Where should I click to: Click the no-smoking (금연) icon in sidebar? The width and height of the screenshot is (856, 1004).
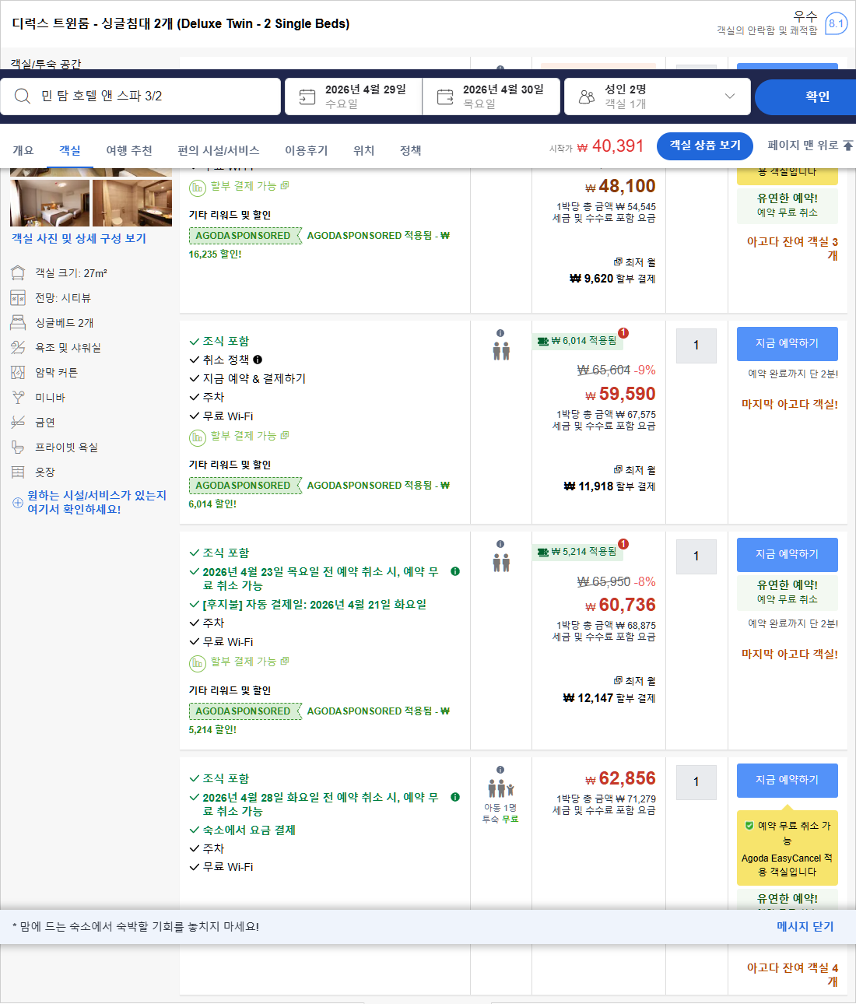[18, 422]
